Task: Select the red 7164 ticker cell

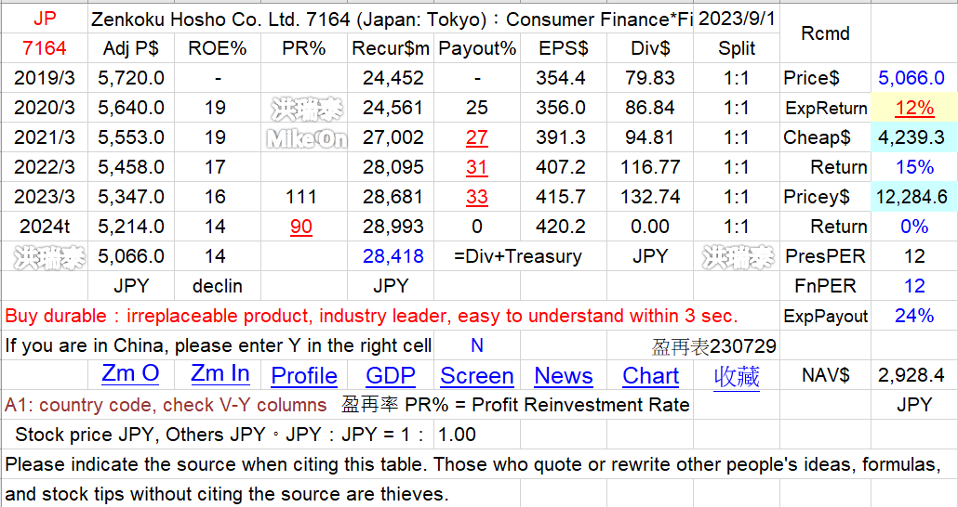Action: click(x=44, y=48)
